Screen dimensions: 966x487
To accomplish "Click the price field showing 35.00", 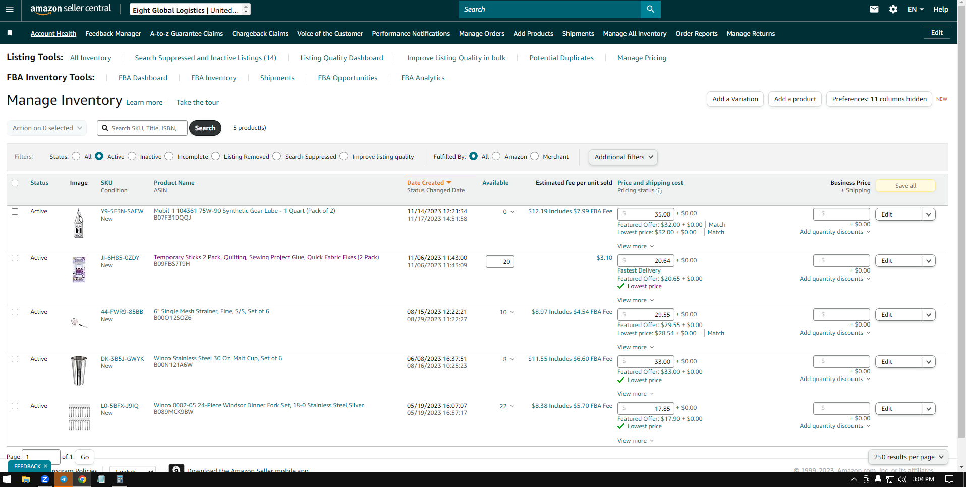I will click(x=646, y=214).
